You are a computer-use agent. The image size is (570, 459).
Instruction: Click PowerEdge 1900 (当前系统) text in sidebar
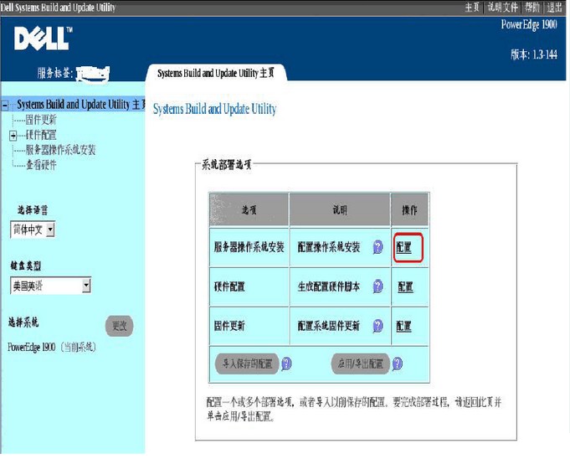52,347
